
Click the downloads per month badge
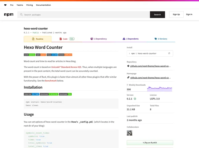tap(49, 94)
